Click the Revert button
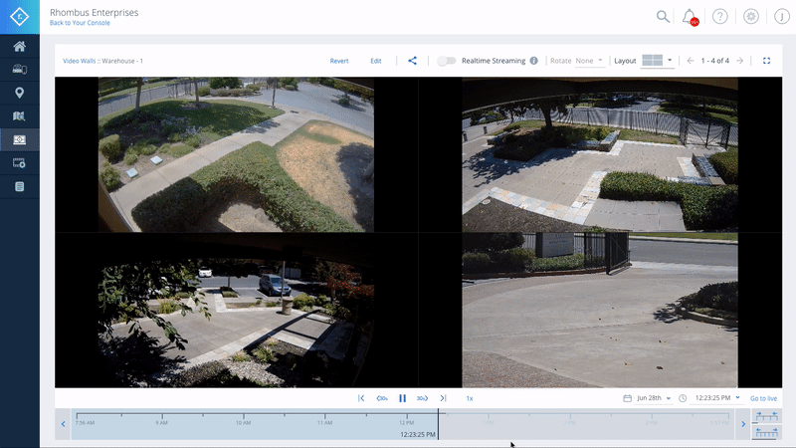 (x=339, y=61)
